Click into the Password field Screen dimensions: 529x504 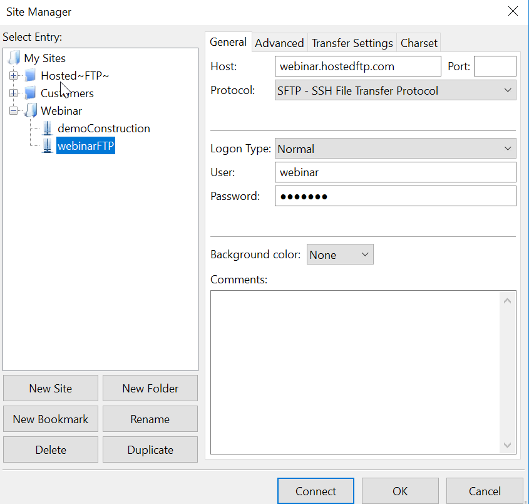click(396, 196)
